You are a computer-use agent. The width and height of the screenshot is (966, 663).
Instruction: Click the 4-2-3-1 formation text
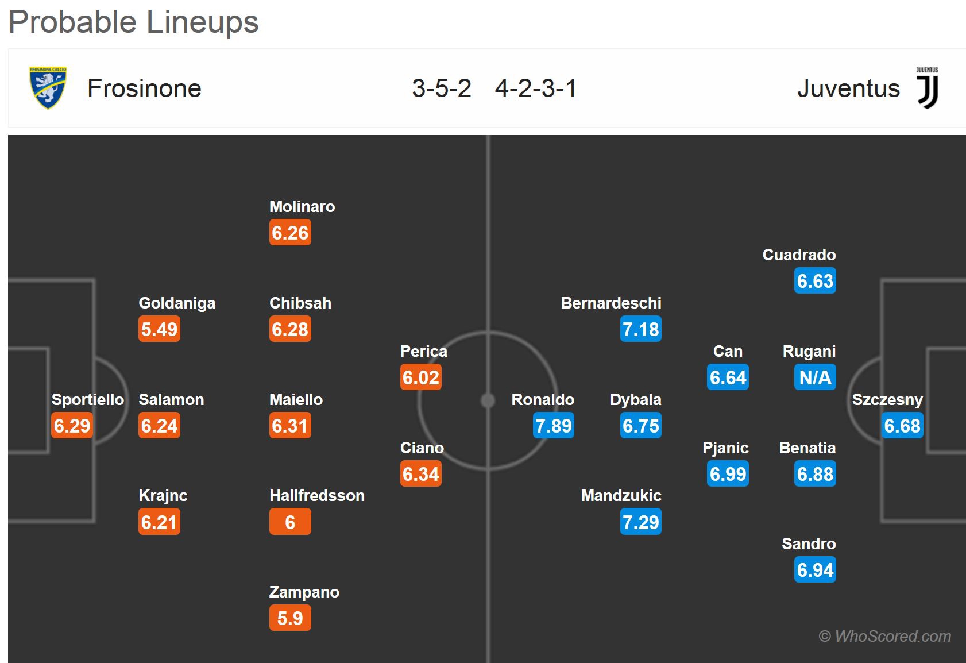tap(536, 88)
